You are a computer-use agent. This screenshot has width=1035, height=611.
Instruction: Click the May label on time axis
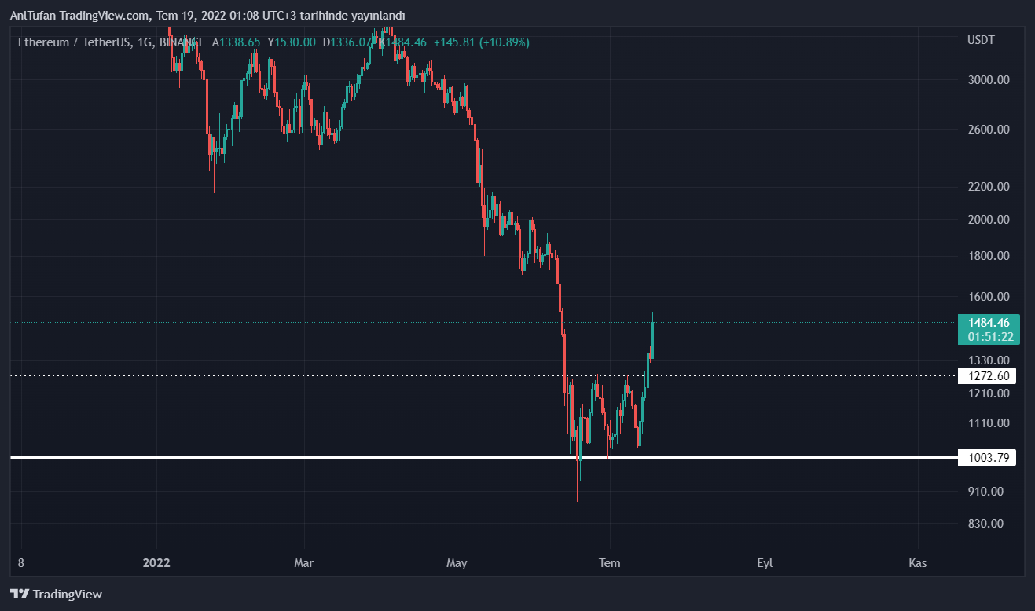pyautogui.click(x=457, y=563)
